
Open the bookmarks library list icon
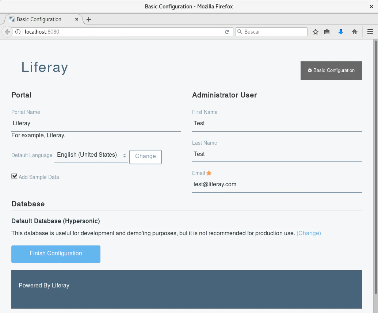point(327,32)
